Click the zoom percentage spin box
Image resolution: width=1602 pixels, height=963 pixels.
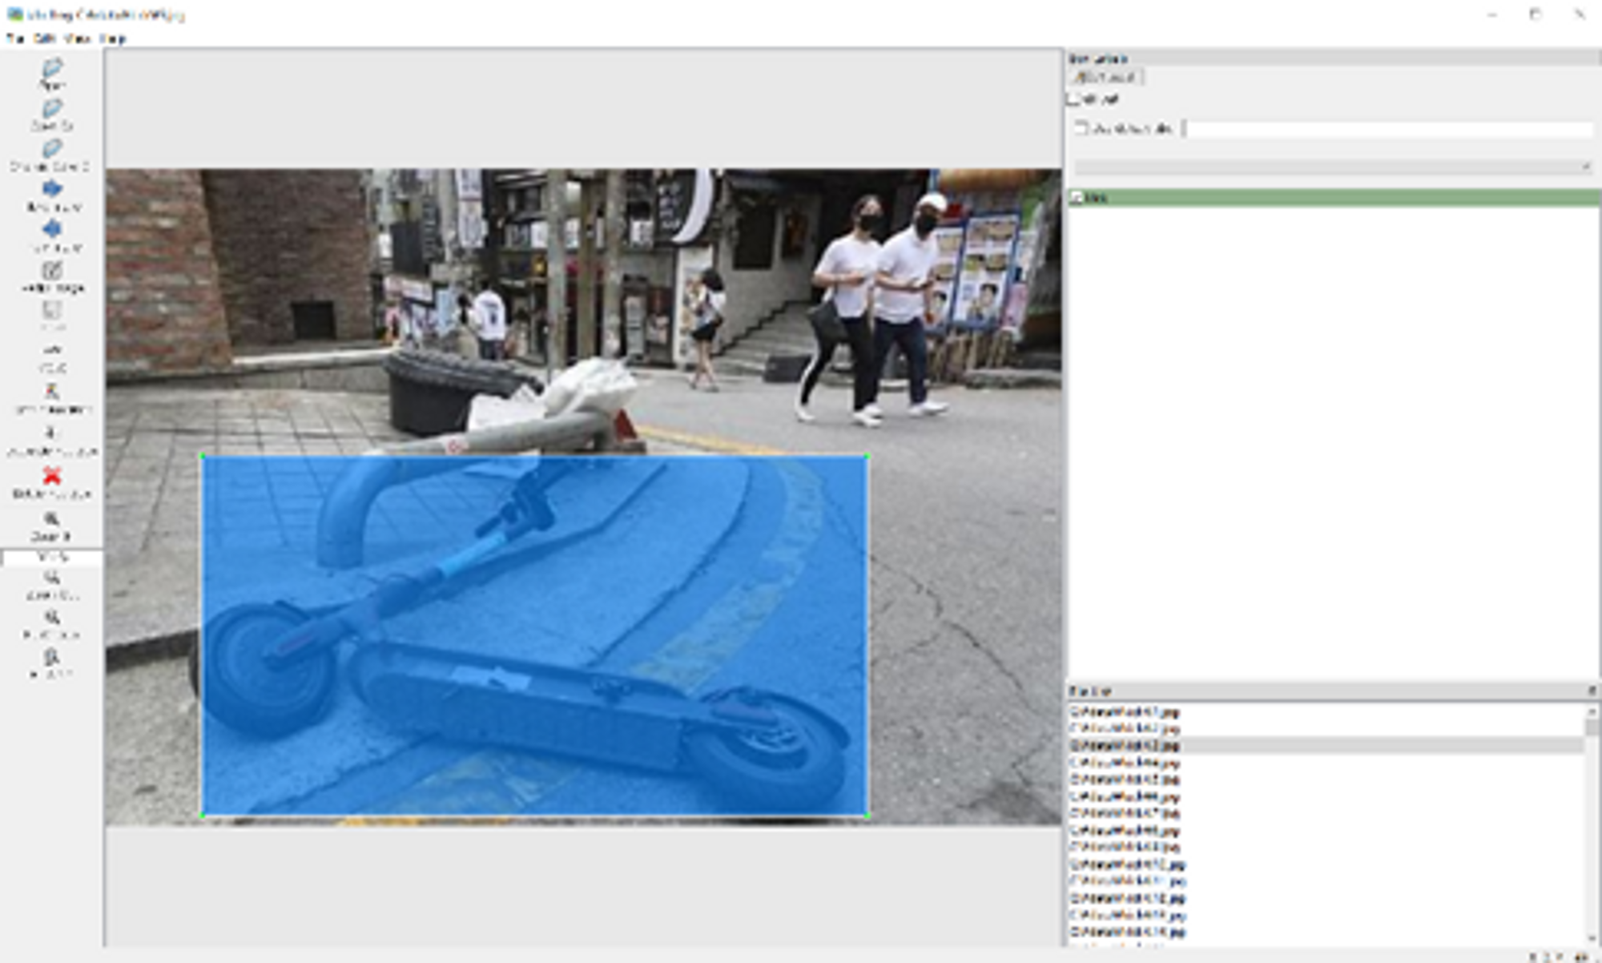click(x=52, y=557)
